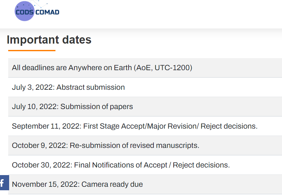
Task: Click the 'October 9, 2022' date
Action: point(40,145)
